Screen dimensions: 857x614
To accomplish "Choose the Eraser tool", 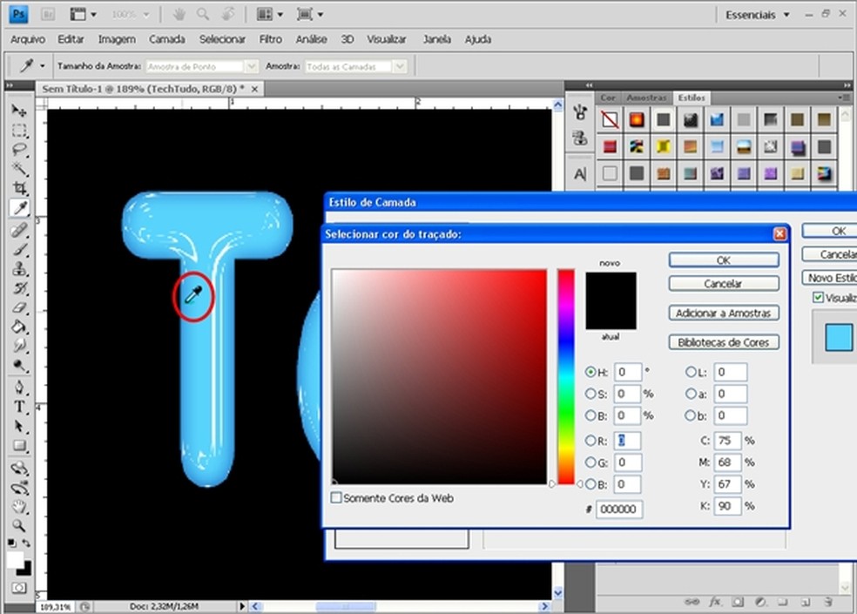I will (19, 308).
